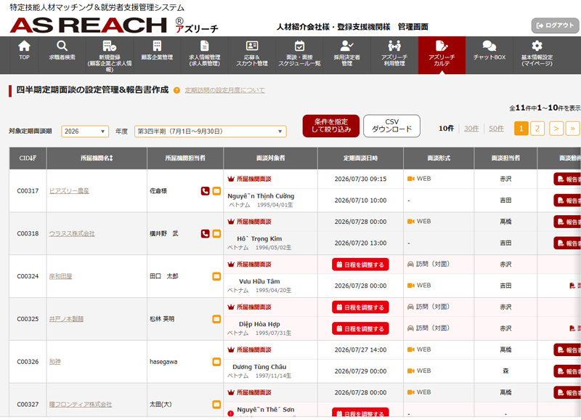
Task: Jump to last page with » button
Action: point(572,129)
